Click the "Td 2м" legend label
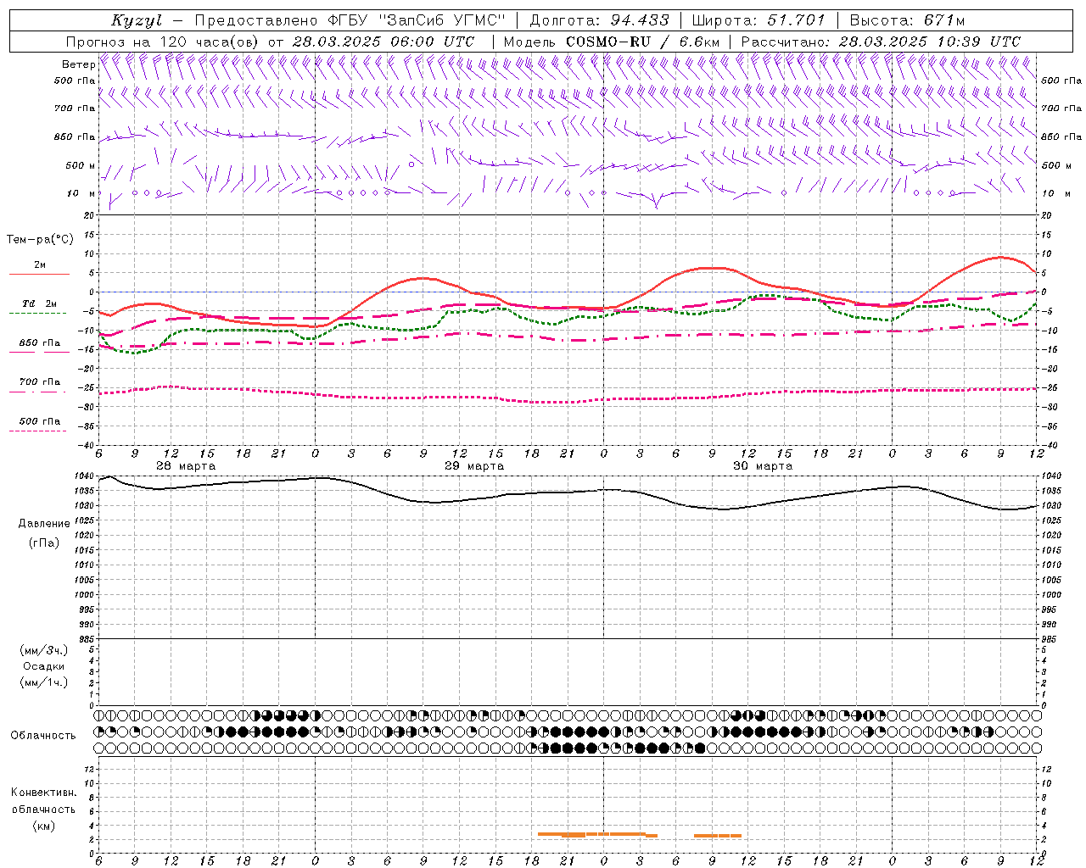Screen dimensions: 1086x868 coord(40,303)
